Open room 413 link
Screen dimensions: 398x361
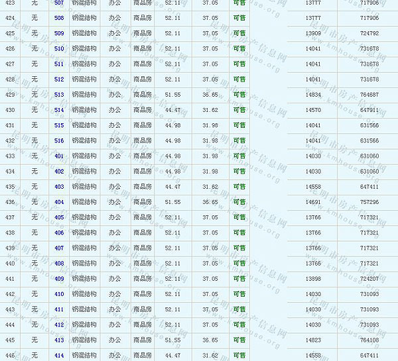pos(59,340)
